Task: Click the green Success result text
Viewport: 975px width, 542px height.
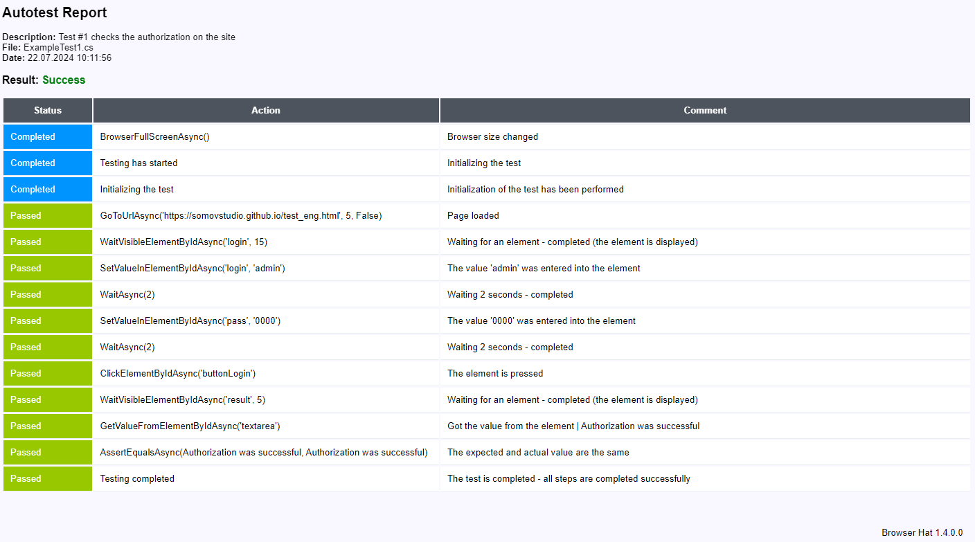Action: tap(64, 80)
